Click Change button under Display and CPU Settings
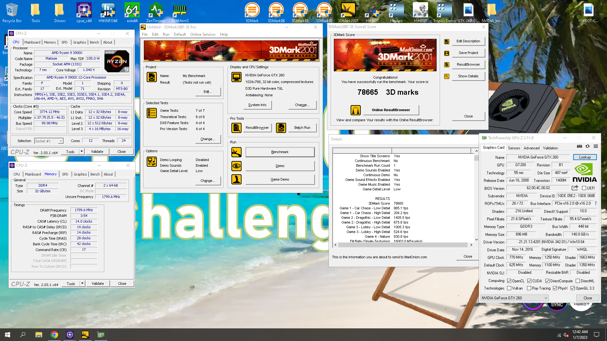Image resolution: width=607 pixels, height=341 pixels. tap(302, 105)
